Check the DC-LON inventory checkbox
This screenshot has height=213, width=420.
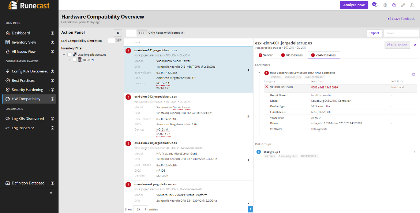[75, 60]
